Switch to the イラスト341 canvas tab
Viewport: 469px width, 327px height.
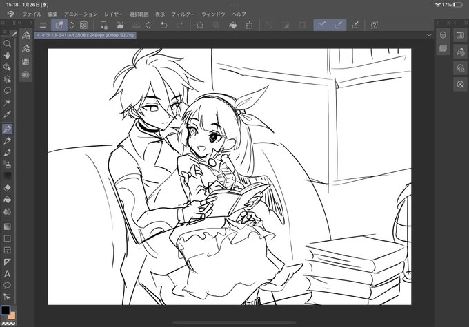86,35
